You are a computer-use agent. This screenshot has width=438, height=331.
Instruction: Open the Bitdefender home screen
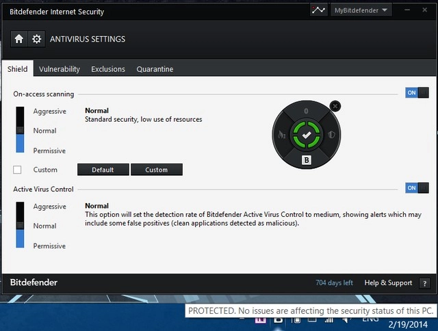[19, 39]
